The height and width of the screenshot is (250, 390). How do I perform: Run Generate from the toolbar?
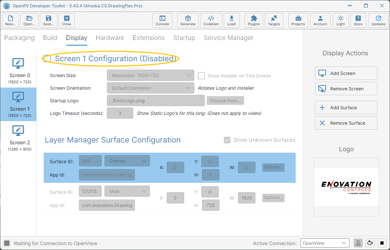point(188,20)
